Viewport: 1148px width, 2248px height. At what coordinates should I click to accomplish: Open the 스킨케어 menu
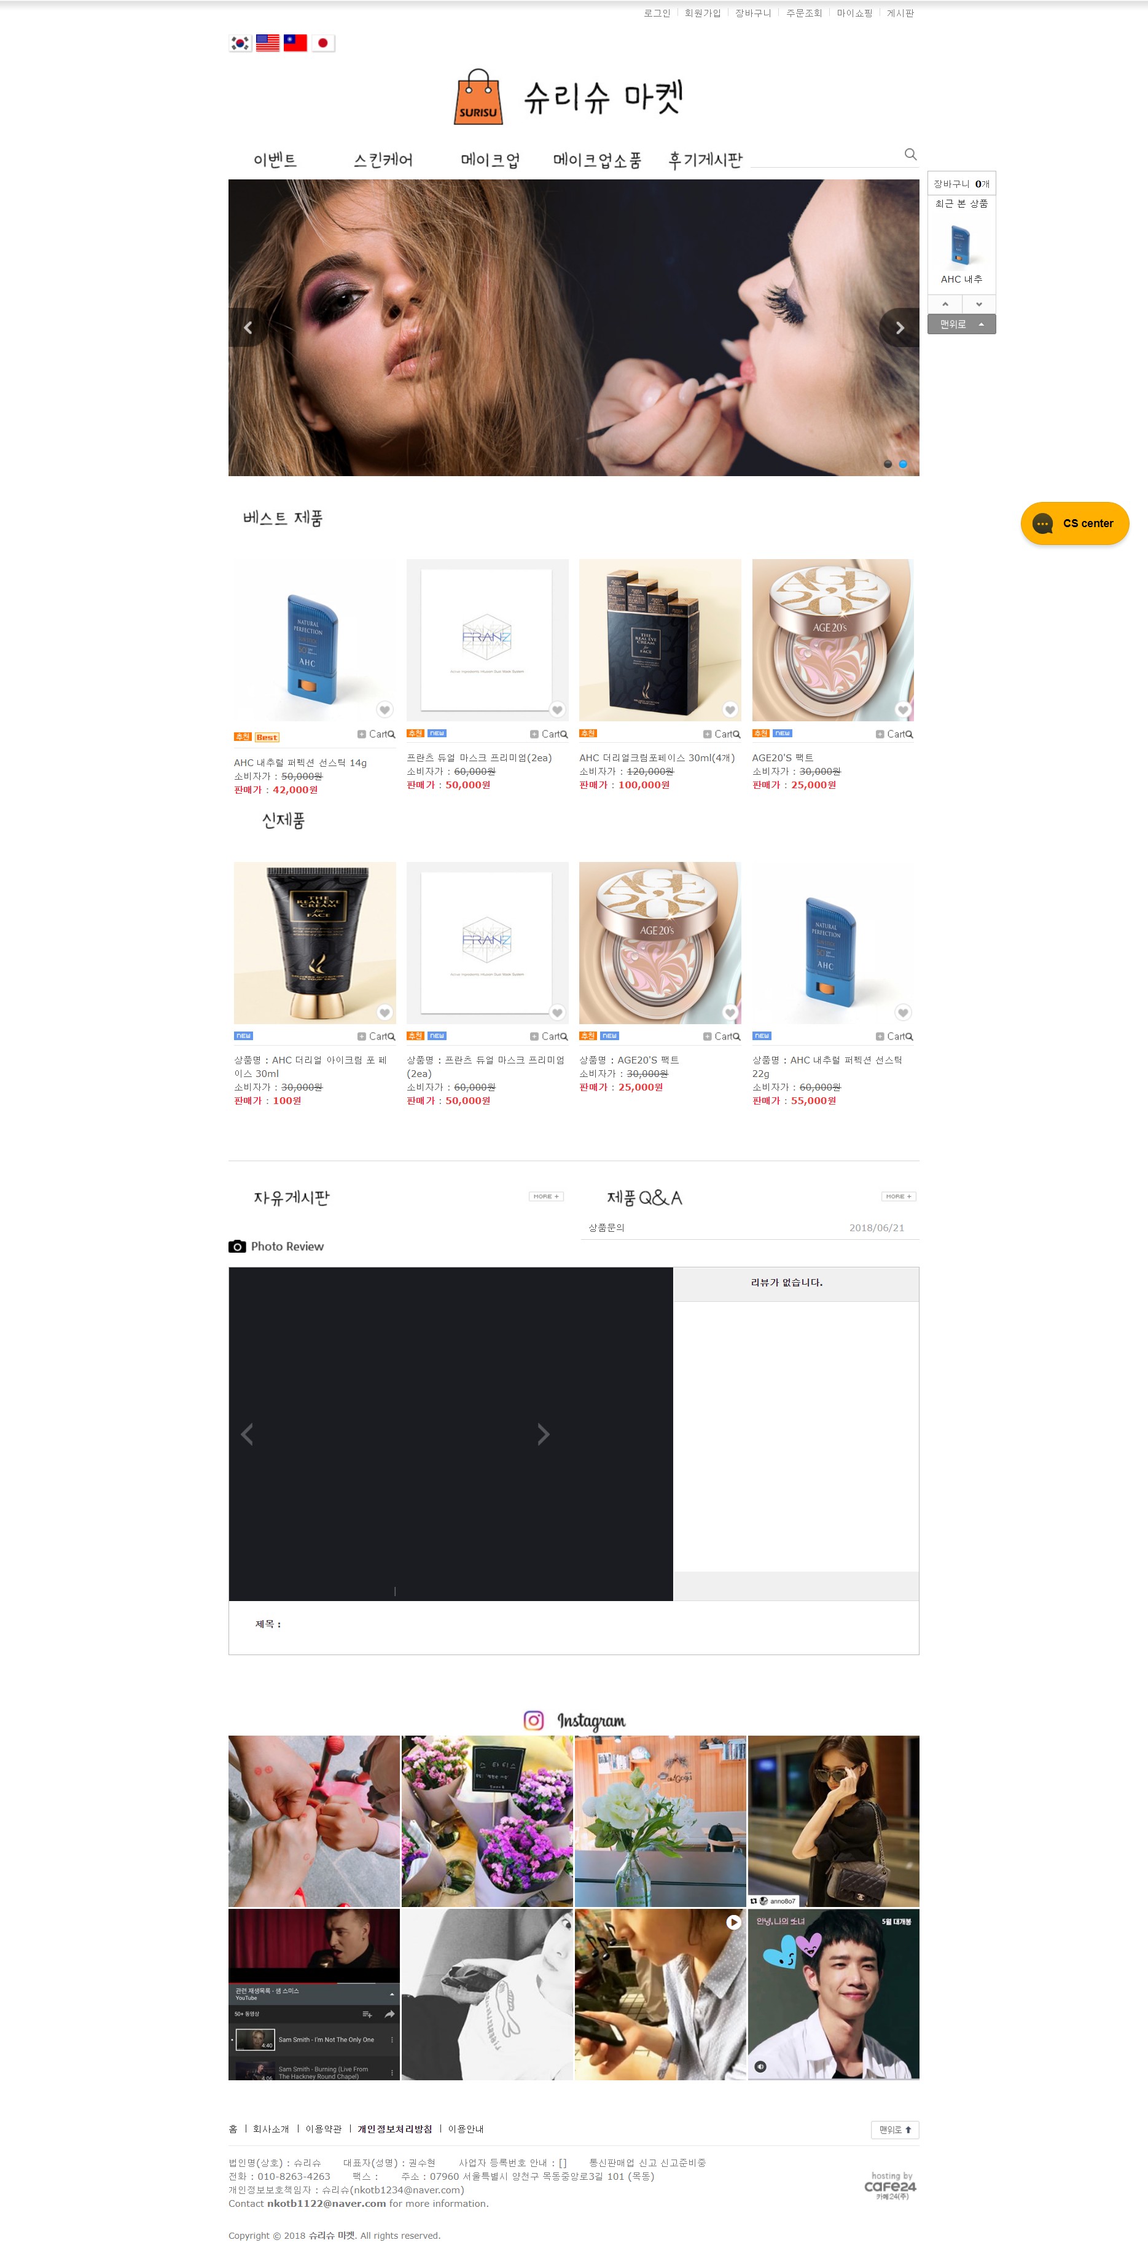[x=383, y=160]
